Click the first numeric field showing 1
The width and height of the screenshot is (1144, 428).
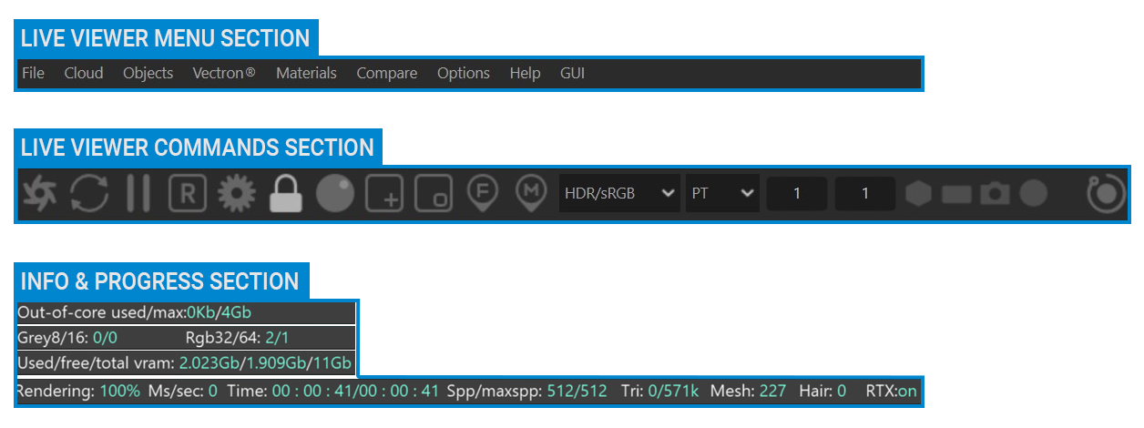pos(797,193)
